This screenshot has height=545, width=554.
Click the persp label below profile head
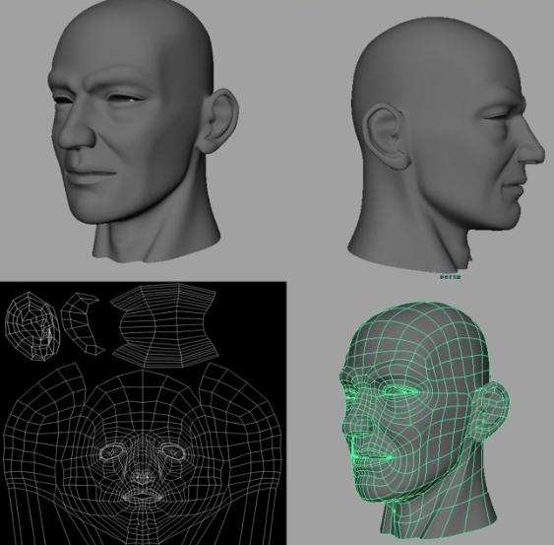click(451, 277)
